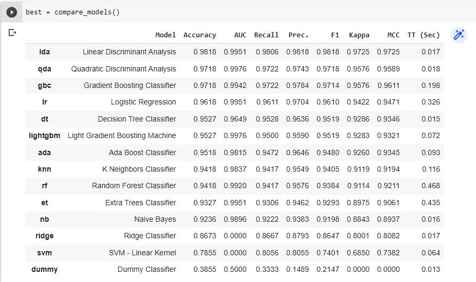Run the compare_models code cell
The image size is (476, 282).
pyautogui.click(x=12, y=12)
